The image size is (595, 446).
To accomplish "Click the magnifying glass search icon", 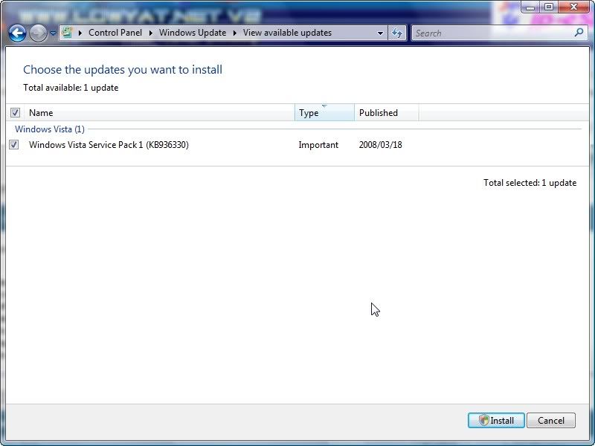I will (x=579, y=33).
